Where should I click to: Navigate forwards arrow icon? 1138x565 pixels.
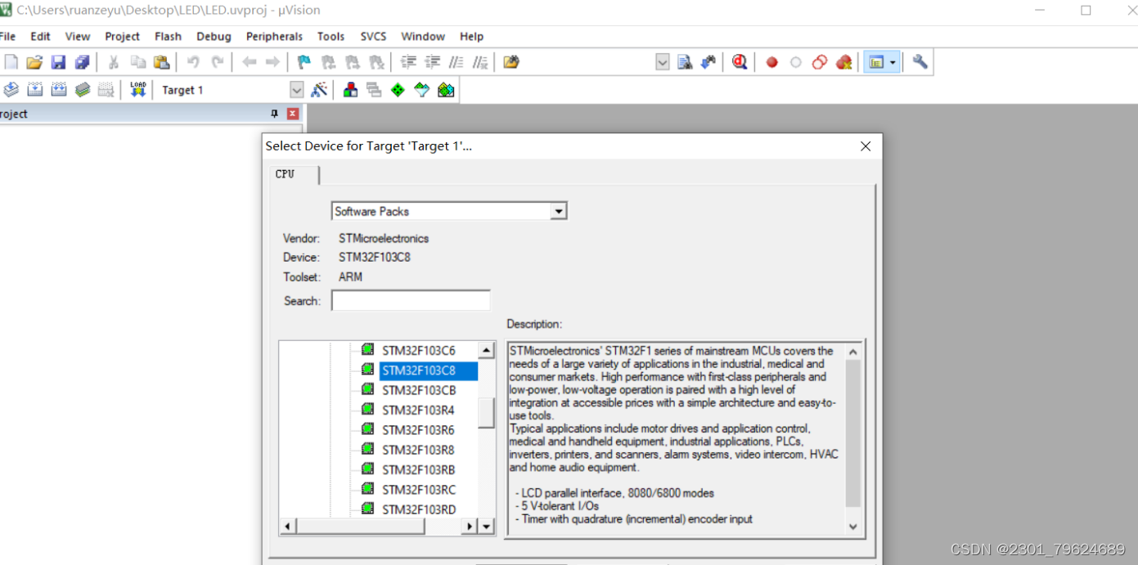click(272, 62)
